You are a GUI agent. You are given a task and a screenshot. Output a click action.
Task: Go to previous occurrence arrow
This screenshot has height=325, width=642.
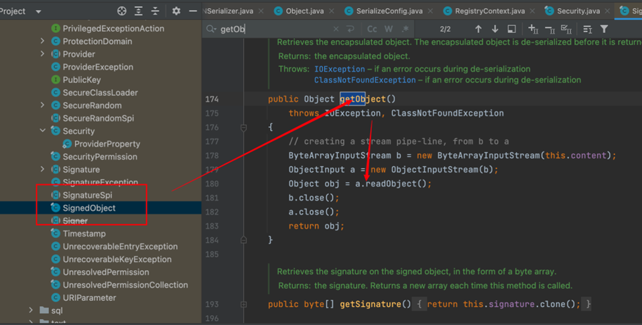pos(478,29)
